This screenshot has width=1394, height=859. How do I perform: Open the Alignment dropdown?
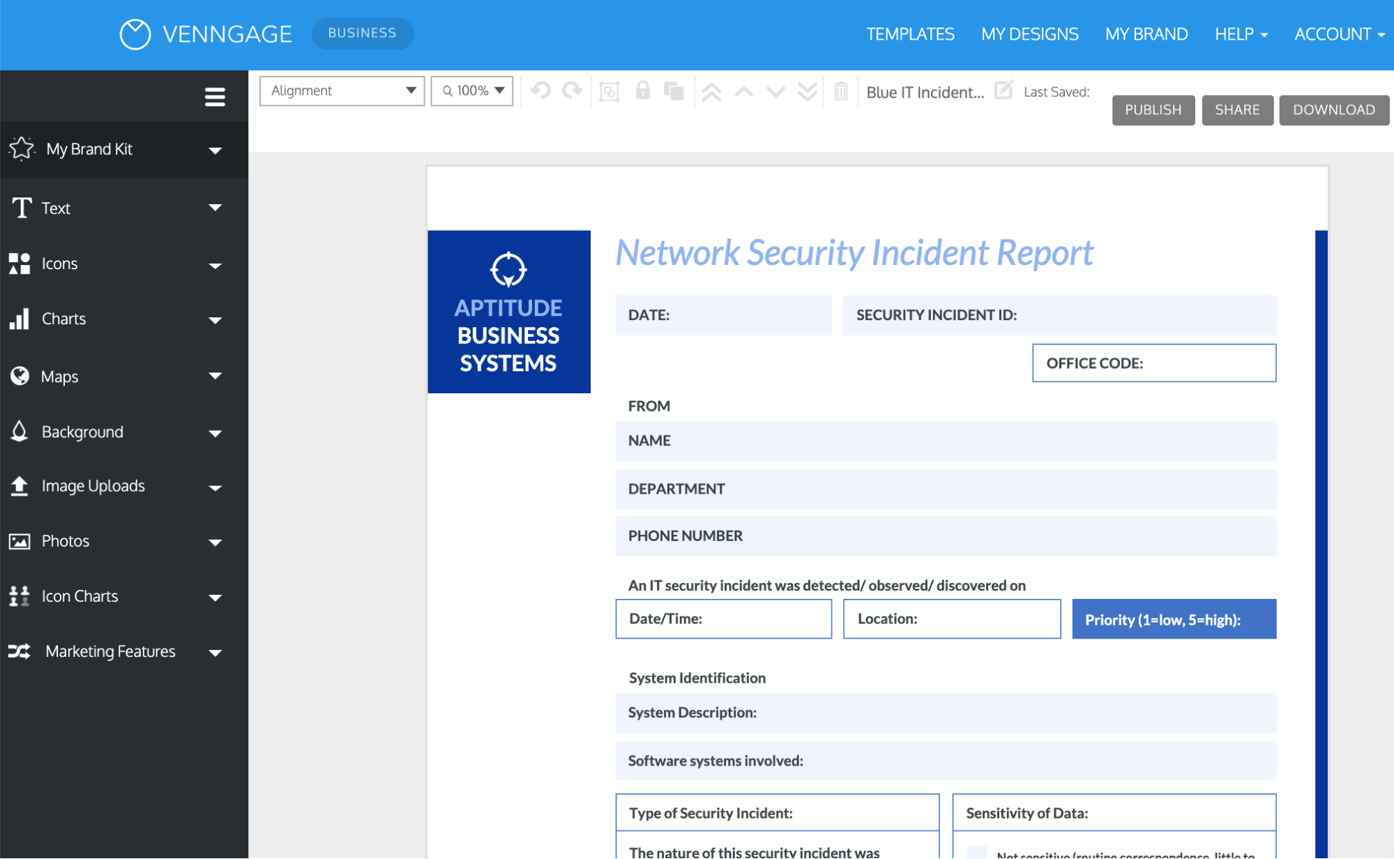(x=342, y=91)
